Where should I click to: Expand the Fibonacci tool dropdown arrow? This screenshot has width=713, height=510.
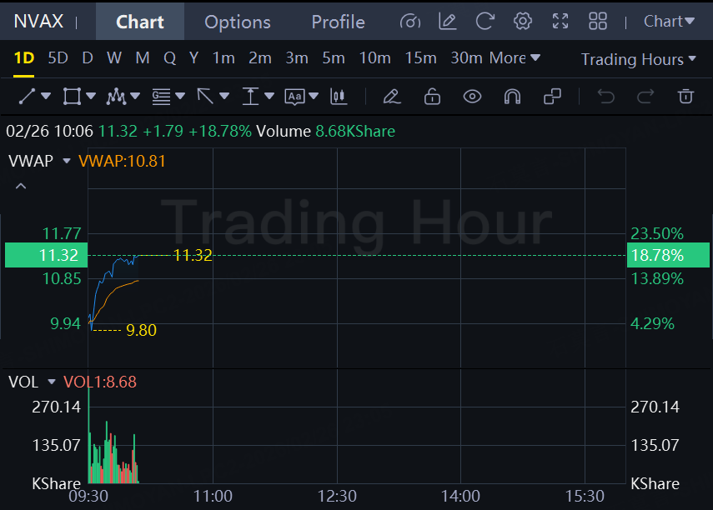click(x=180, y=96)
